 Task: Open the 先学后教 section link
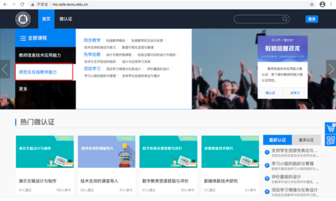pos(92,54)
